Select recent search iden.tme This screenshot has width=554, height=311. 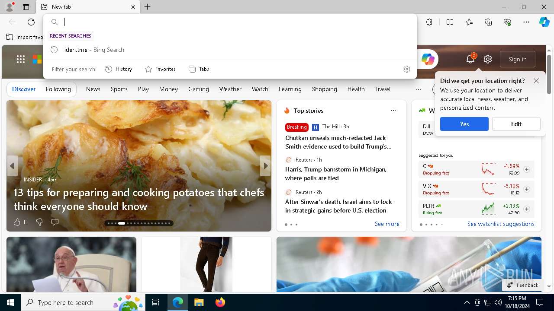(230, 50)
